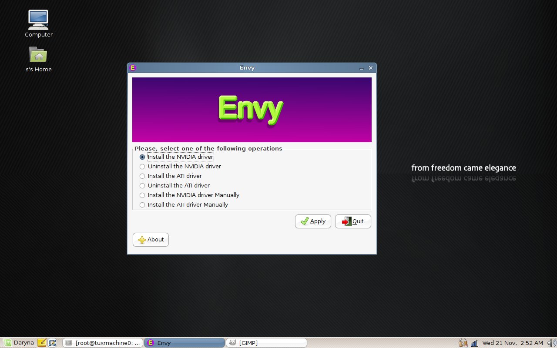
Task: Switch to root@tuxmachine0 terminal task
Action: (x=103, y=343)
